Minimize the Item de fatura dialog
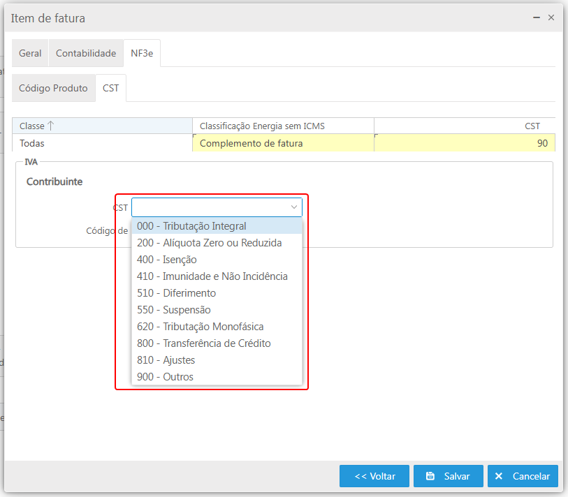The height and width of the screenshot is (497, 568). tap(536, 18)
